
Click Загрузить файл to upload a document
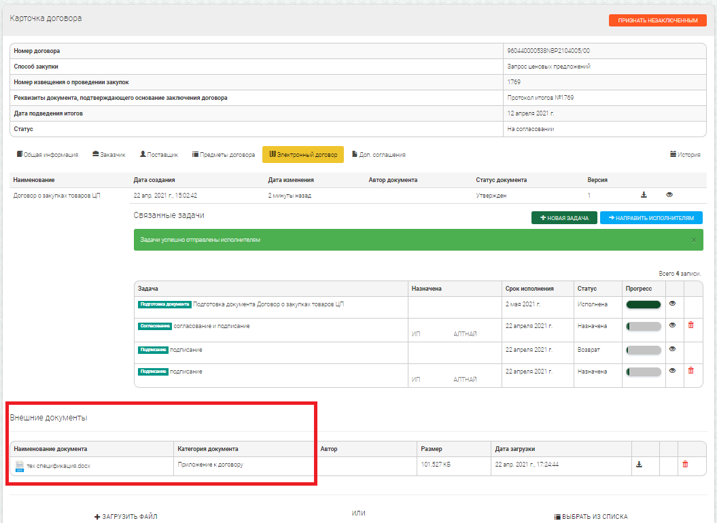coord(126,517)
